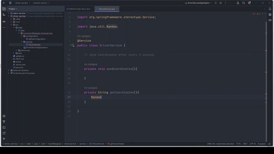Switch to KafkaConfiguration.java tab
Screen dimensions: 274x154
click(x=78, y=9)
